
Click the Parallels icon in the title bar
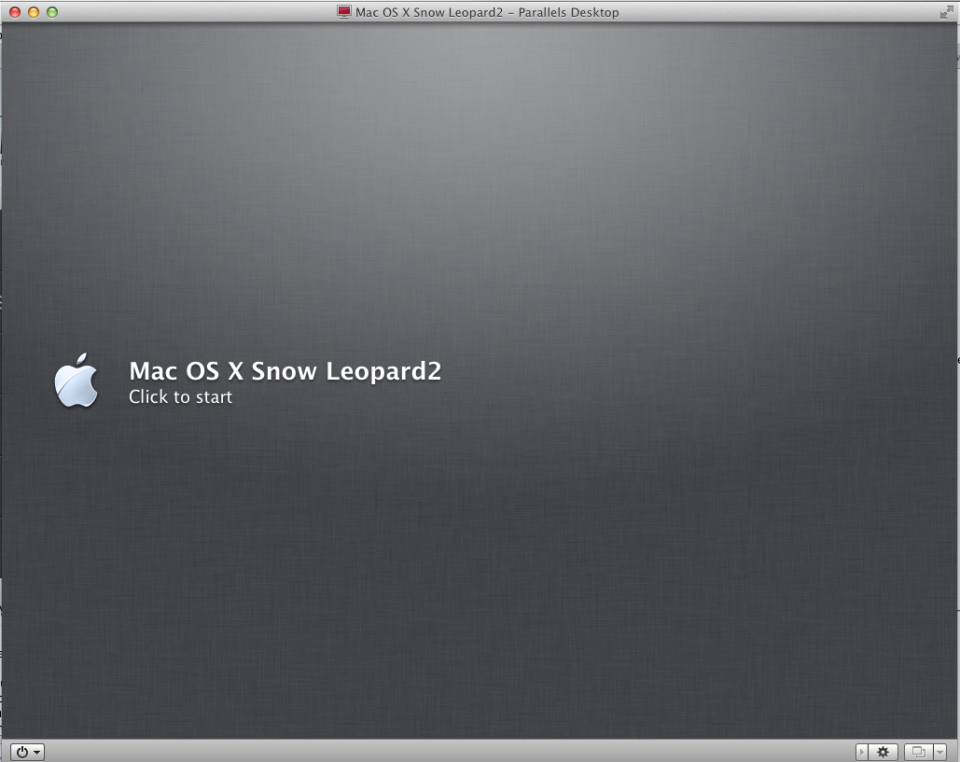pos(344,11)
